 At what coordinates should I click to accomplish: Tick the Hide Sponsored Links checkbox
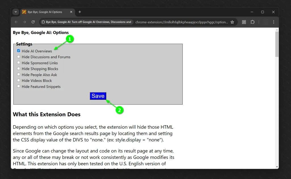point(18,63)
